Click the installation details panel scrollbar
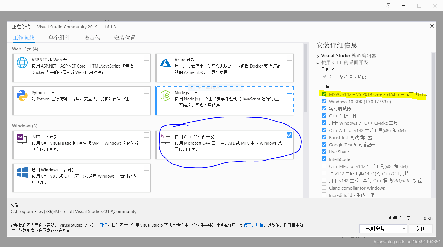This screenshot has height=247, width=443. pos(433,112)
